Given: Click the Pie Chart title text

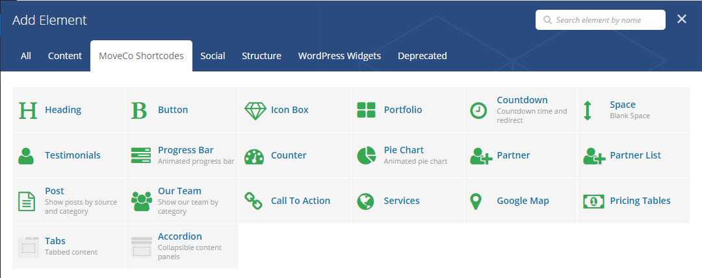Looking at the screenshot, I should tap(404, 150).
